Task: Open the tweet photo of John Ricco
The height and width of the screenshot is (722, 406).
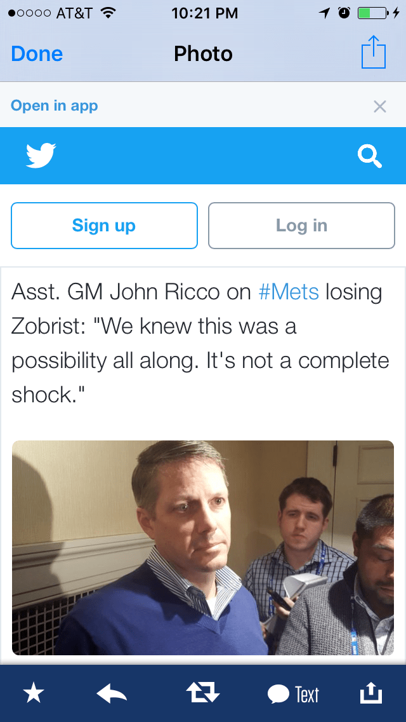Action: tap(203, 547)
